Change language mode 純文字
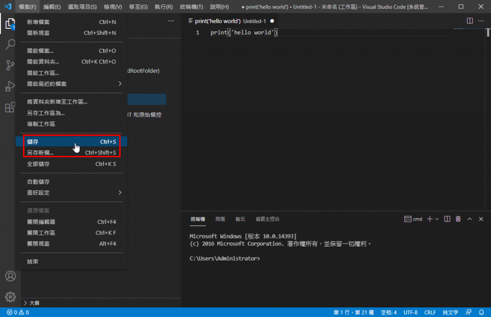This screenshot has width=491, height=317. pyautogui.click(x=450, y=312)
